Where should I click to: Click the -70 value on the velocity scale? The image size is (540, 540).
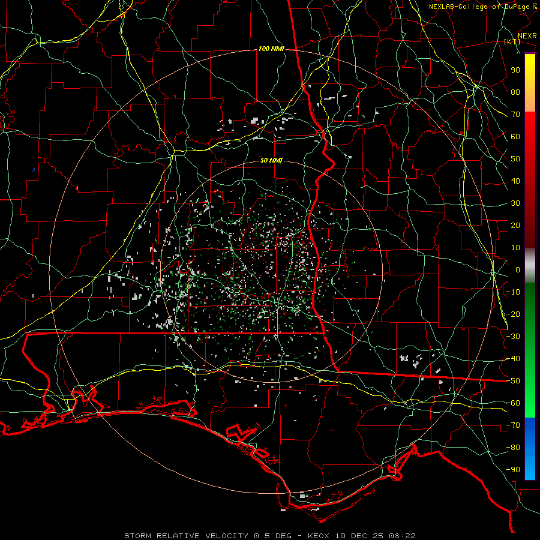click(513, 425)
